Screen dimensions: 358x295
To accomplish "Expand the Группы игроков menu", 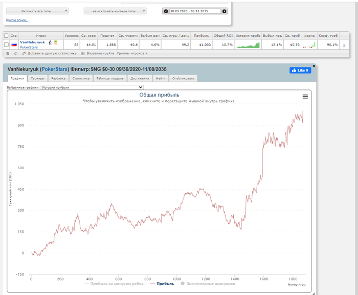I will 132,54.
